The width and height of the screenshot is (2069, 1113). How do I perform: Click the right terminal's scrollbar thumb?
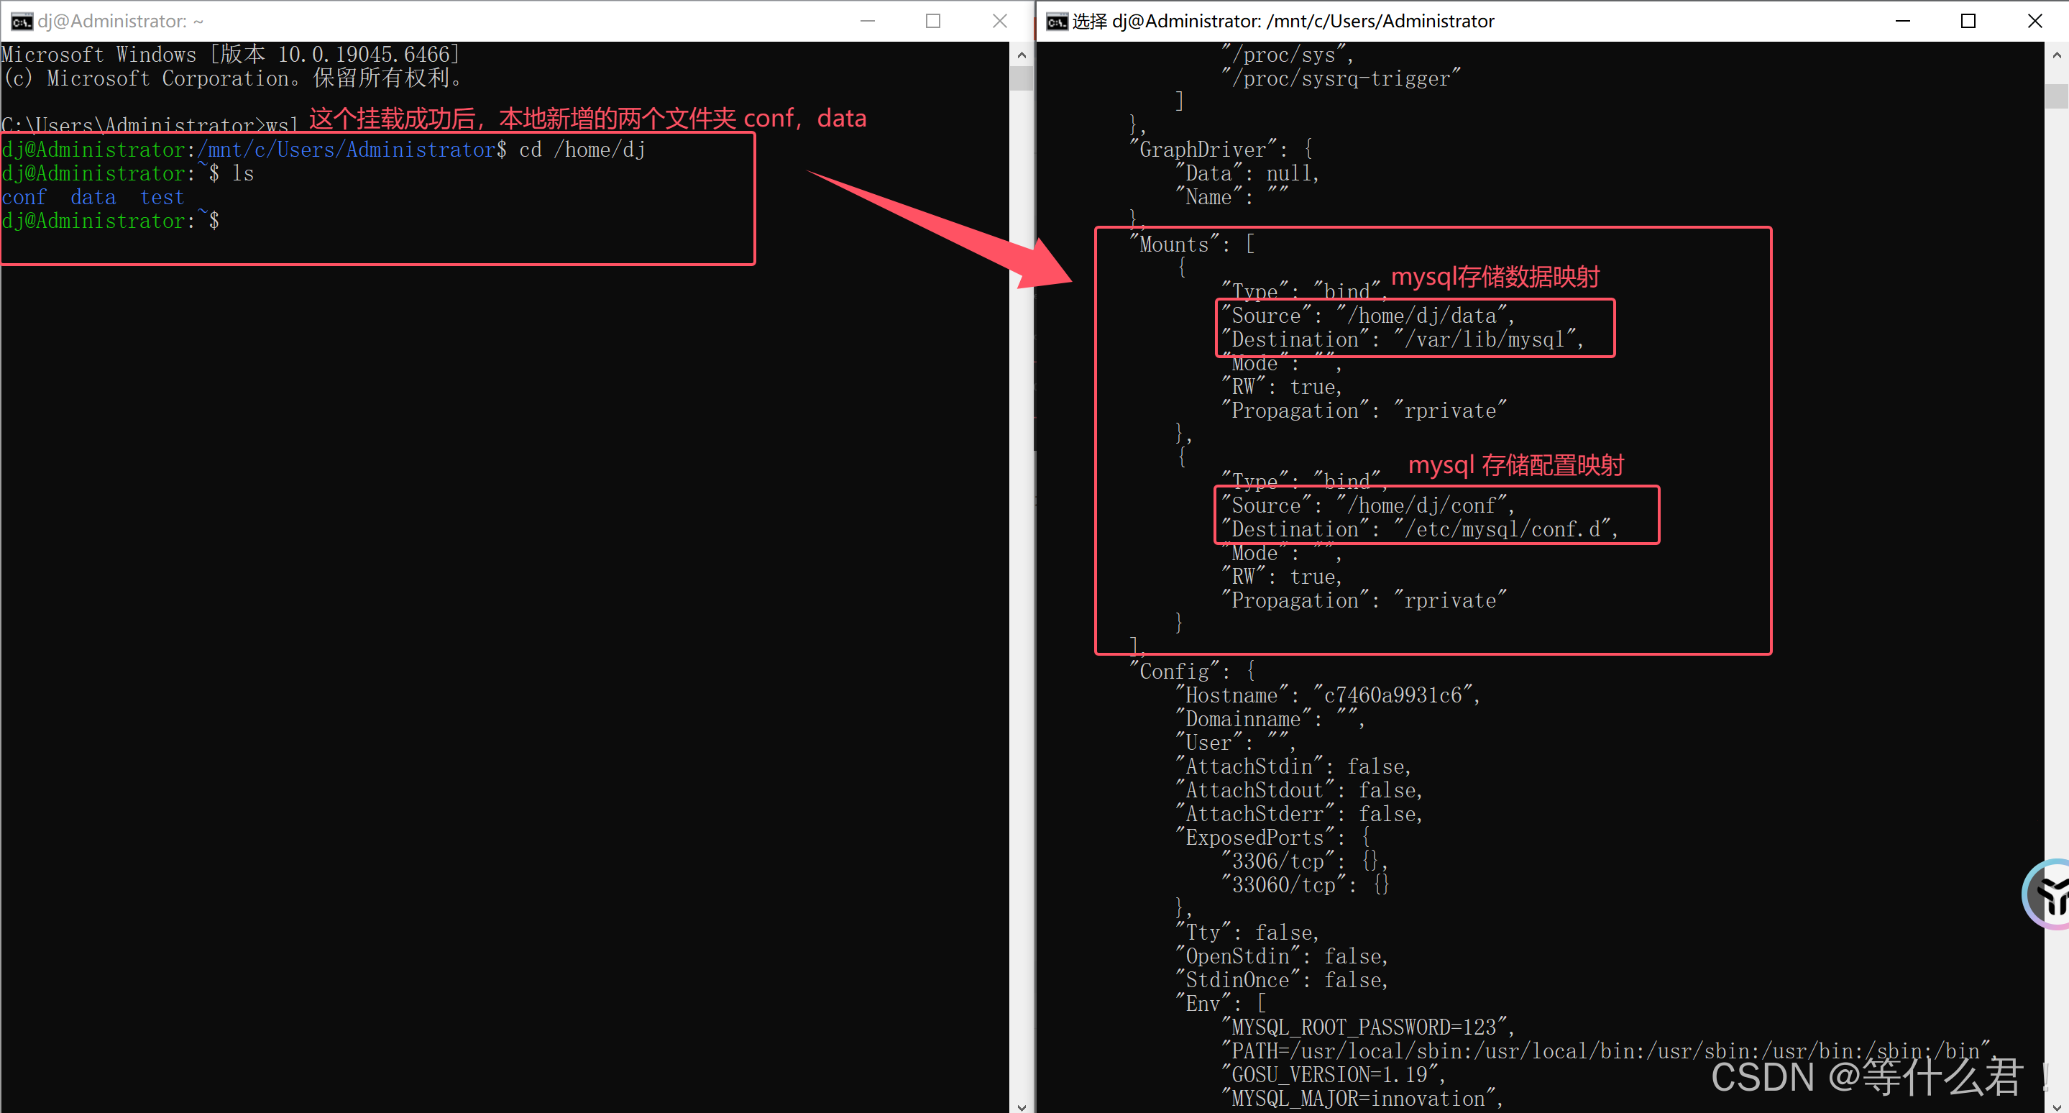tap(2056, 95)
